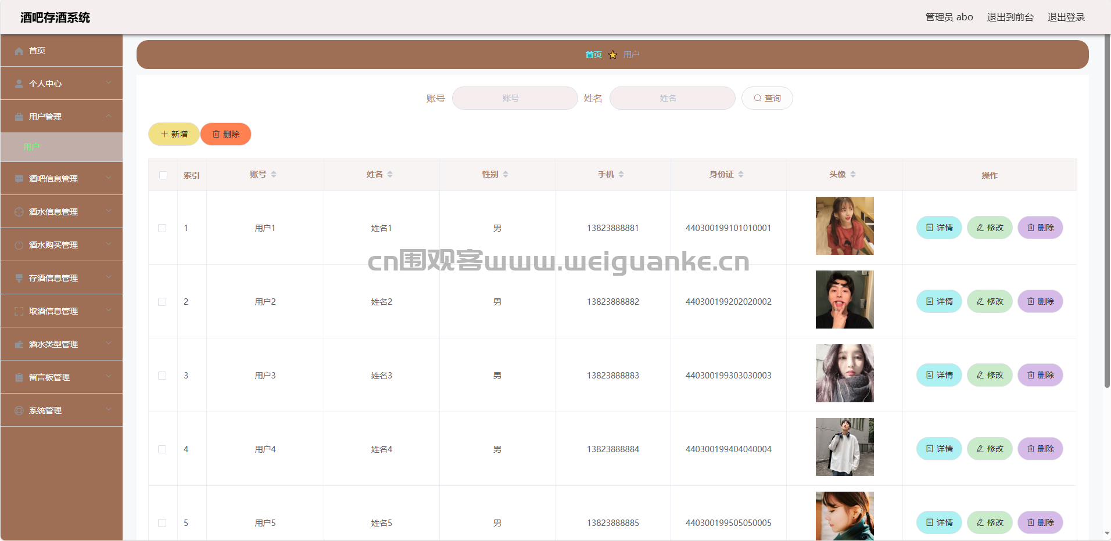Click the avatar thumbnail of 用户1
1111x541 pixels.
click(x=844, y=226)
